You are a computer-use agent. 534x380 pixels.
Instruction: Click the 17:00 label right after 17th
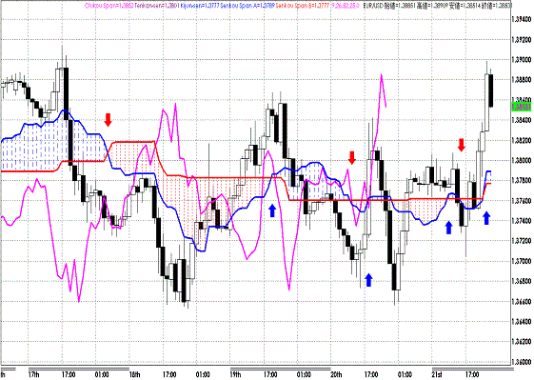(x=68, y=375)
